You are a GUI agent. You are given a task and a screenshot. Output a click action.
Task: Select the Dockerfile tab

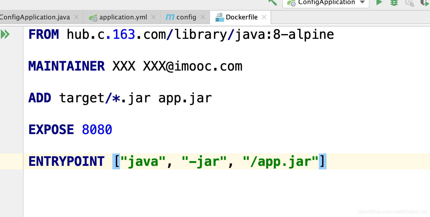point(240,17)
